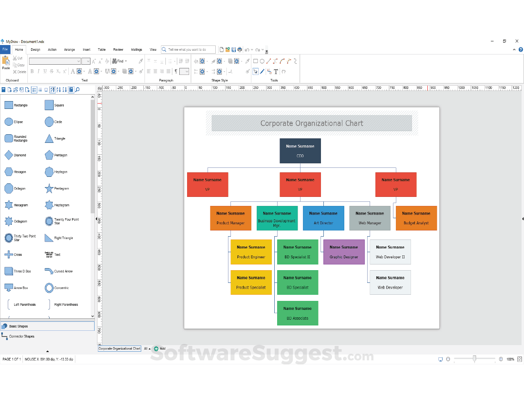Switch to the Design tab
This screenshot has height=393, width=524.
(36, 50)
